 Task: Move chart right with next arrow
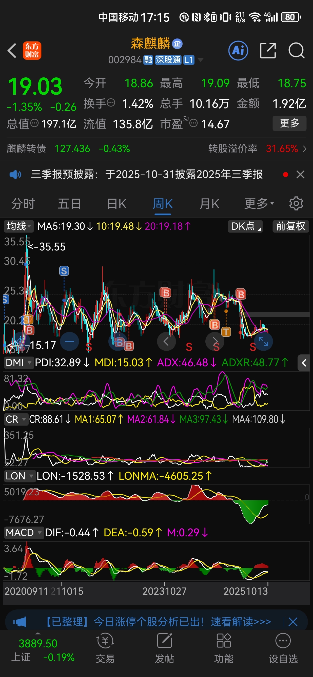click(x=215, y=341)
